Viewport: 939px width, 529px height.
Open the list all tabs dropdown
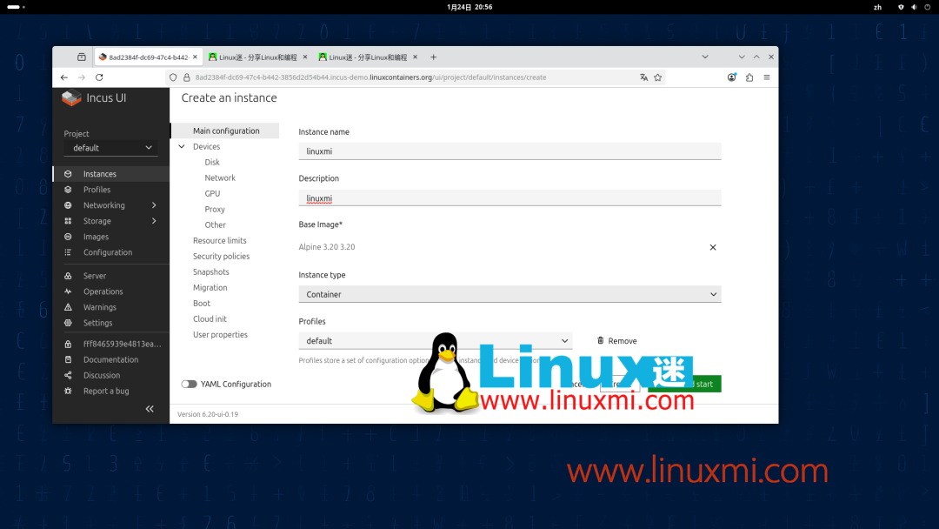click(705, 57)
